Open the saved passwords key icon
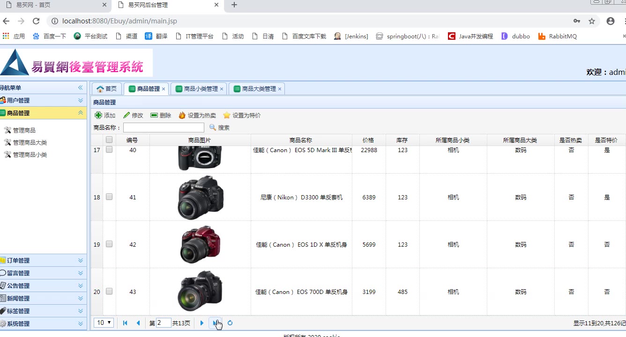 (x=577, y=21)
